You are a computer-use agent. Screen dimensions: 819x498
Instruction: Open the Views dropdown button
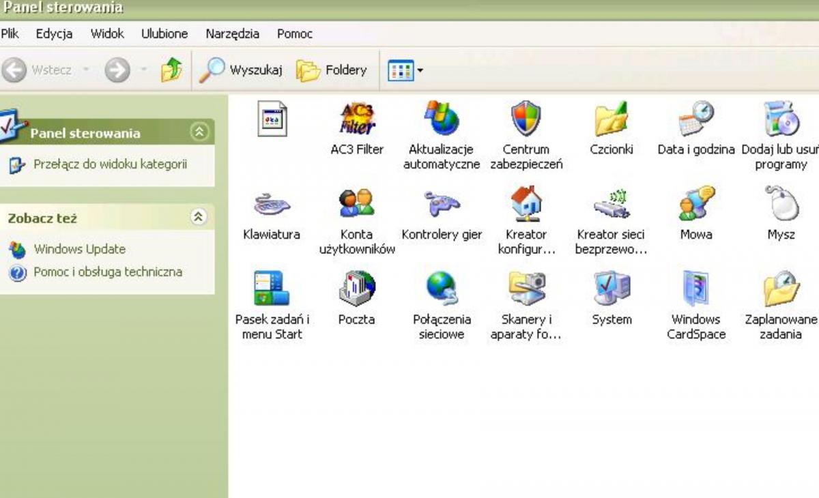coord(405,70)
